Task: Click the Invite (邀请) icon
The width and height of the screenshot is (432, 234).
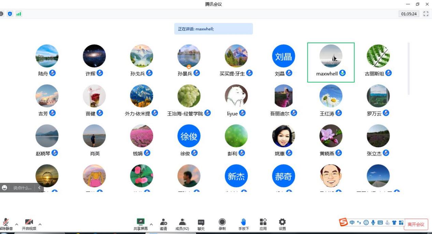Action: [x=163, y=224]
